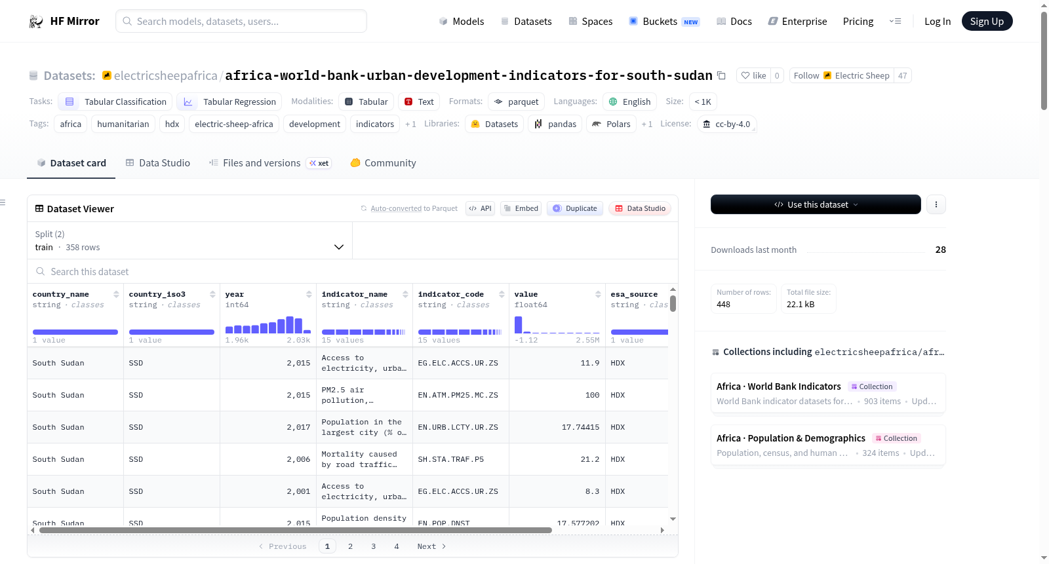Toggle the left sidebar menu icon
Image resolution: width=1049 pixels, height=564 pixels.
(x=3, y=202)
